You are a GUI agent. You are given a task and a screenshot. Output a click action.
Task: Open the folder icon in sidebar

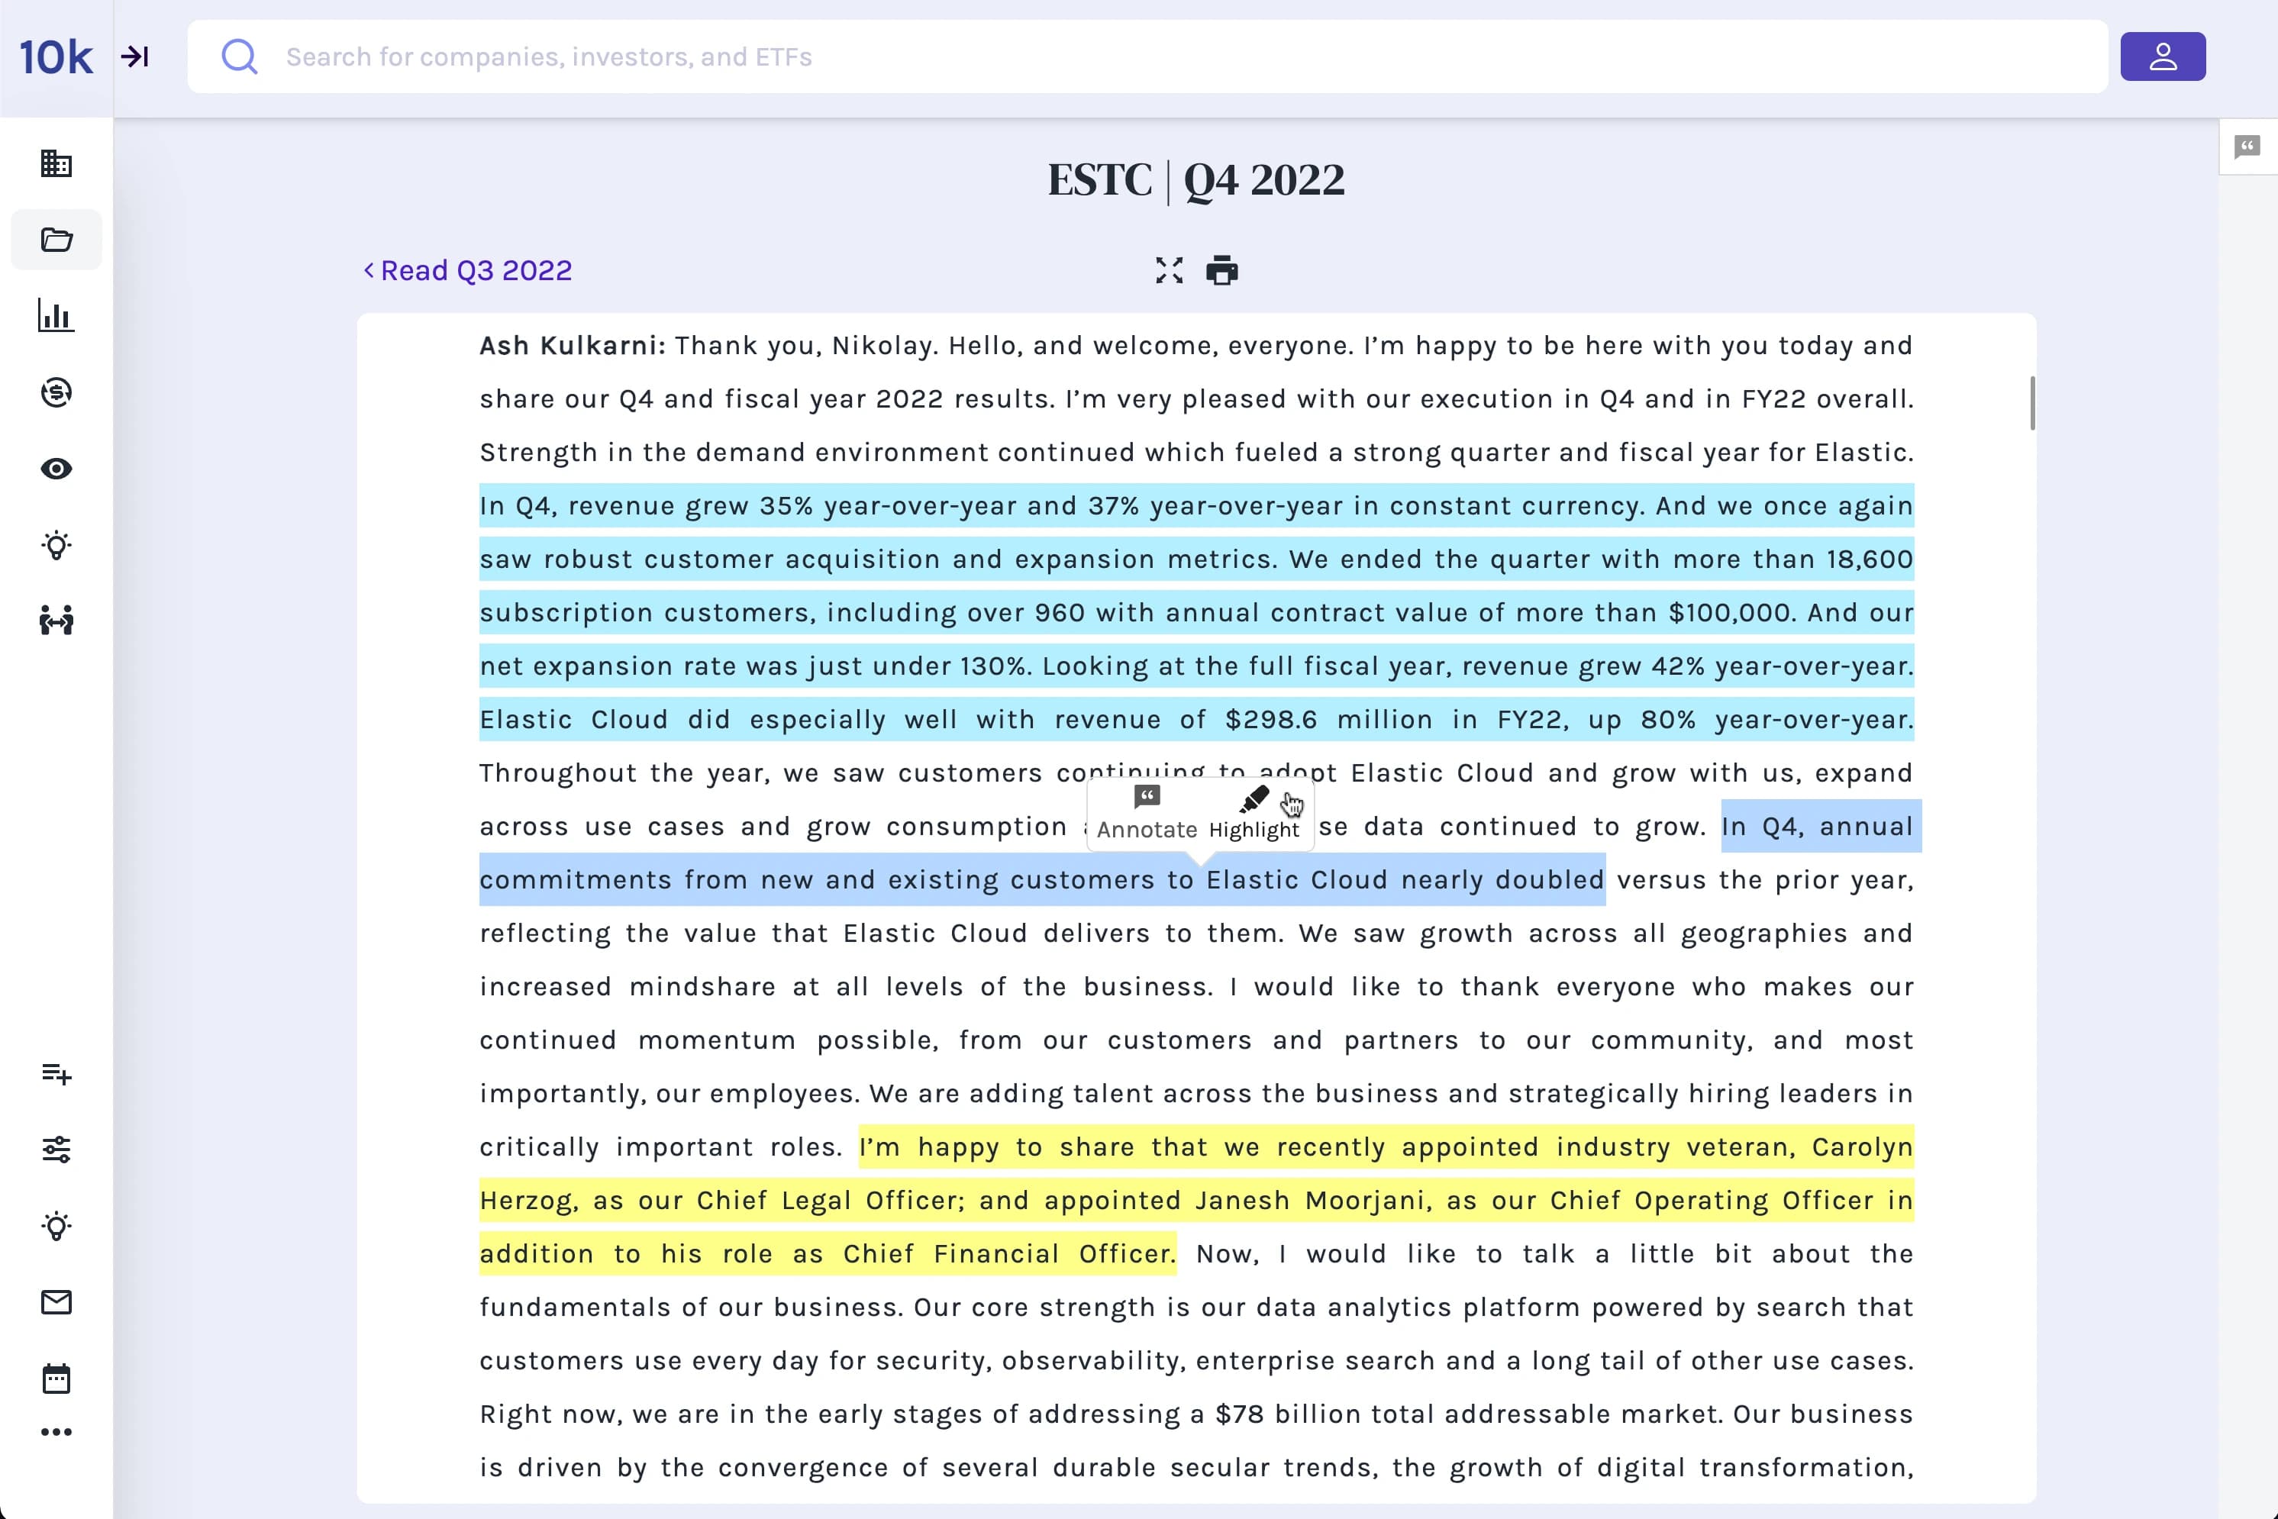[56, 239]
